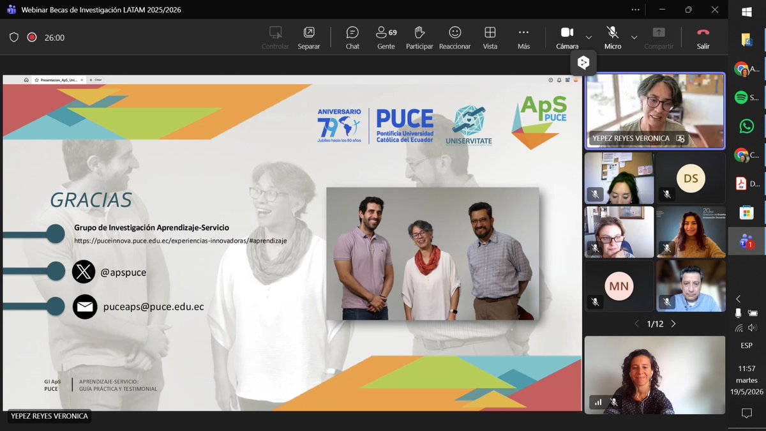Click the floating app badge below Cámara

[583, 63]
